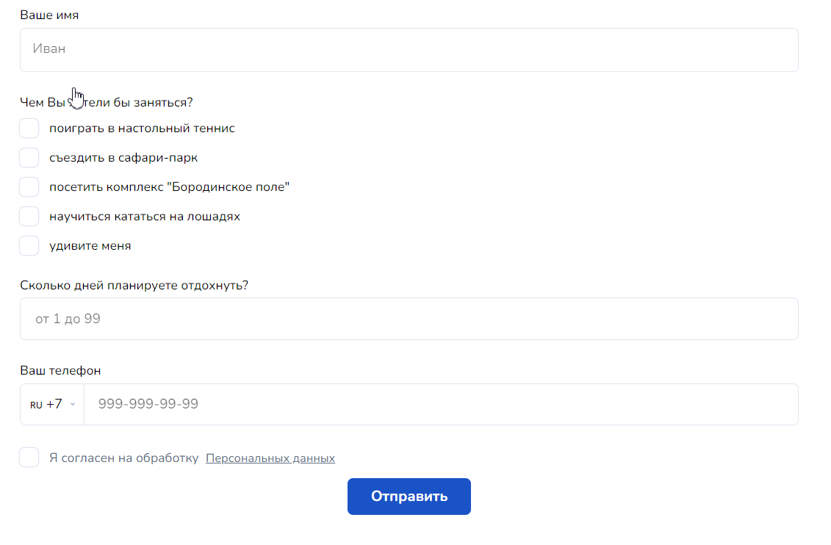831x545 pixels.
Task: Click the phone number field '999-999-99-99'
Action: [x=441, y=404]
